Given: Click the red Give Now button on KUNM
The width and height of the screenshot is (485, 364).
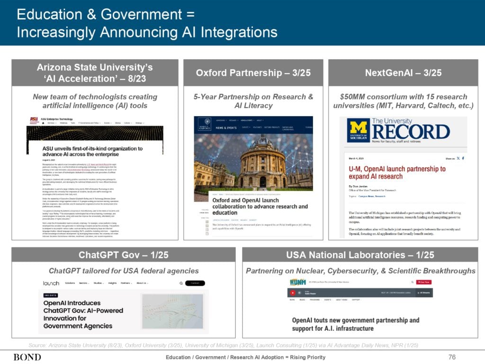Looking at the screenshot, I should pos(424,282).
